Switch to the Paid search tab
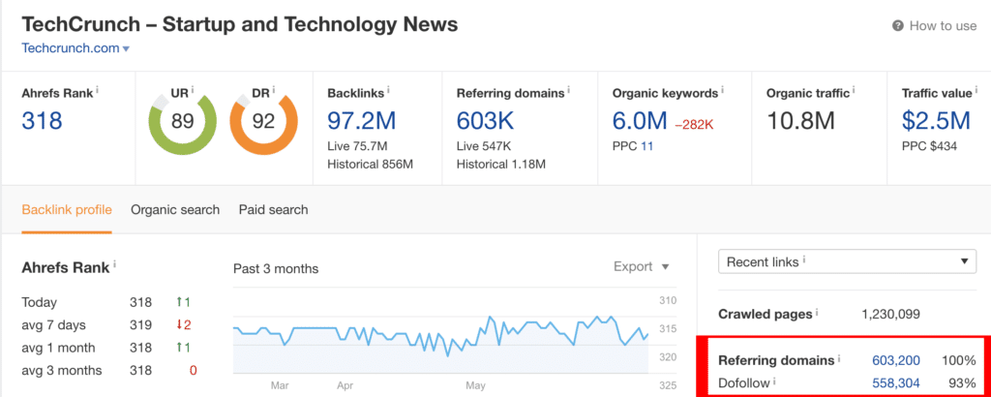 [x=273, y=210]
